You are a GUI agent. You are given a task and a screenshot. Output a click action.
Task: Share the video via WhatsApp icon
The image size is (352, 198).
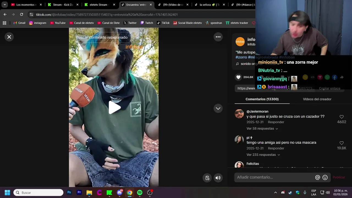coord(327,77)
